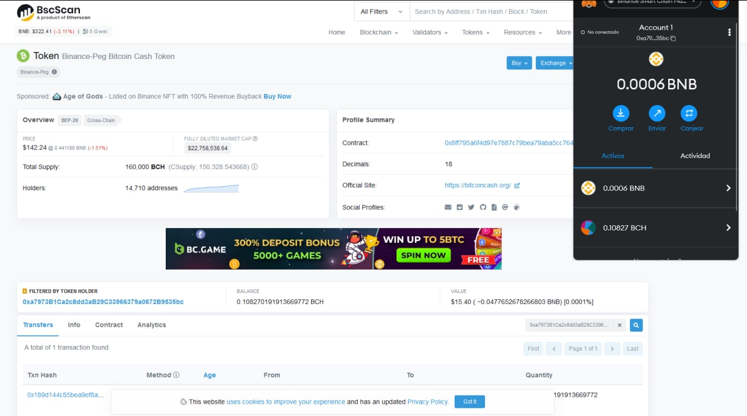Expand the Validators menu

tap(430, 32)
